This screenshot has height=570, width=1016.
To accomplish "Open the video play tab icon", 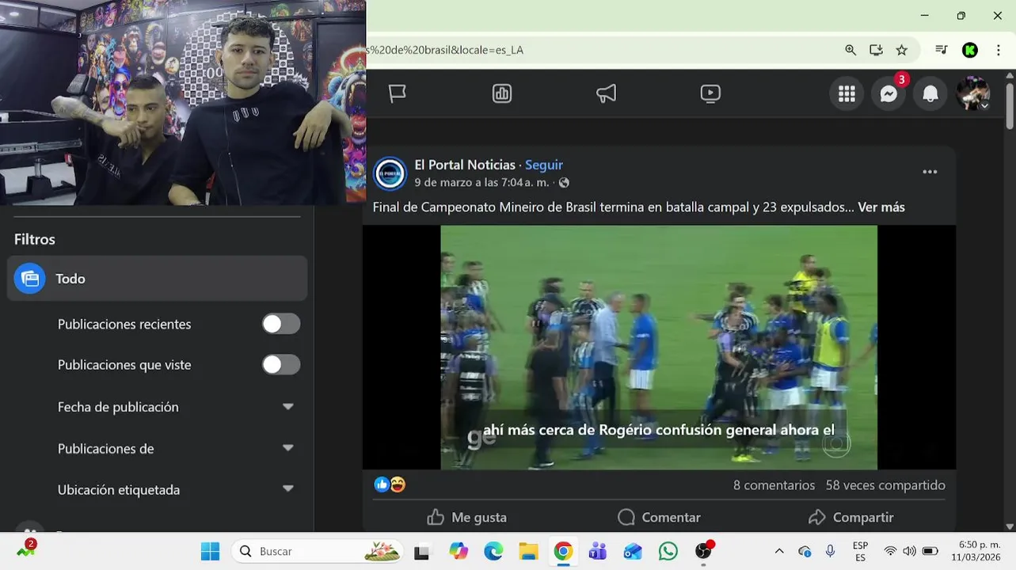I will click(710, 93).
